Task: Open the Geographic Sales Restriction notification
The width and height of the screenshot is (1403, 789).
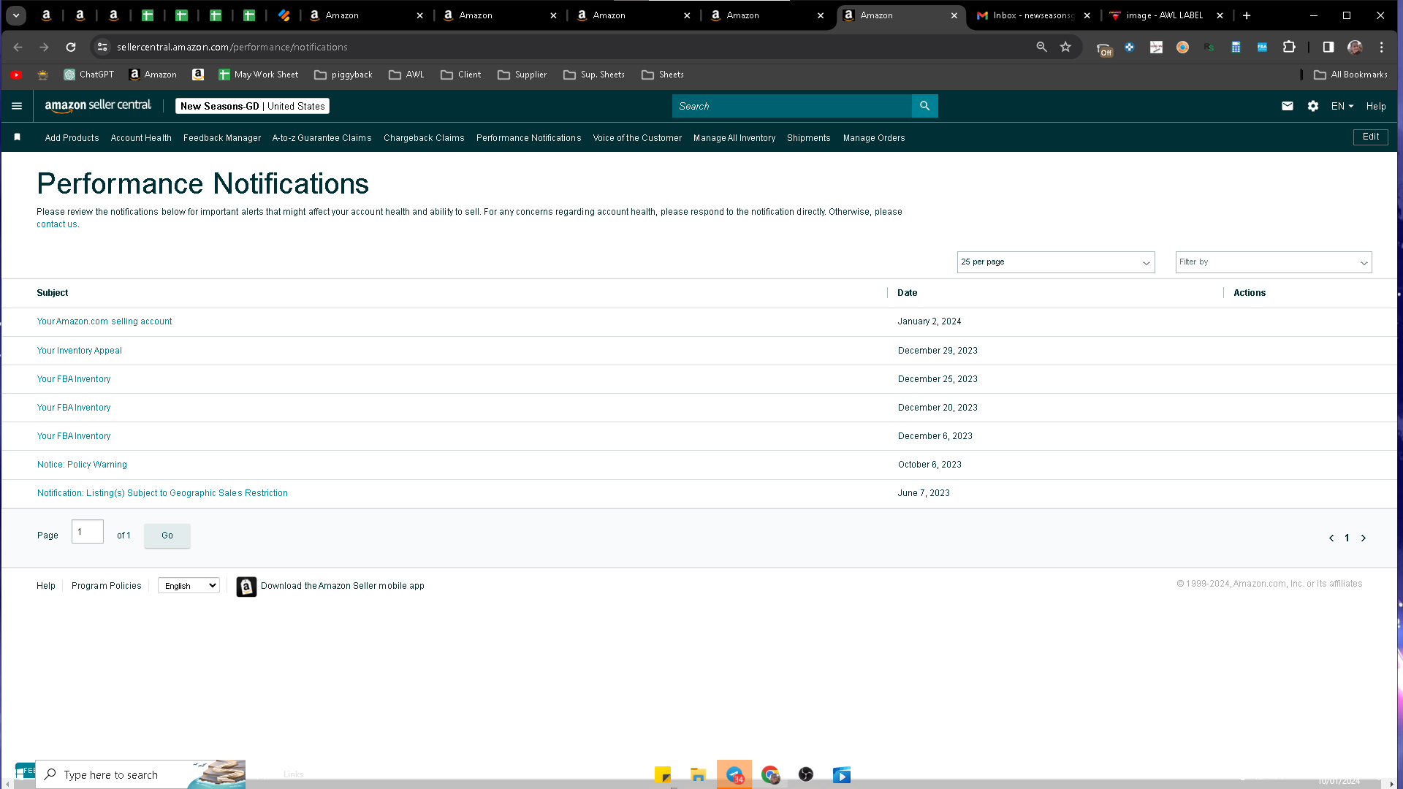Action: click(x=162, y=493)
